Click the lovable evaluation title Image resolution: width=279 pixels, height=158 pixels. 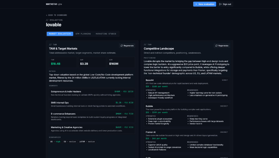(54, 25)
